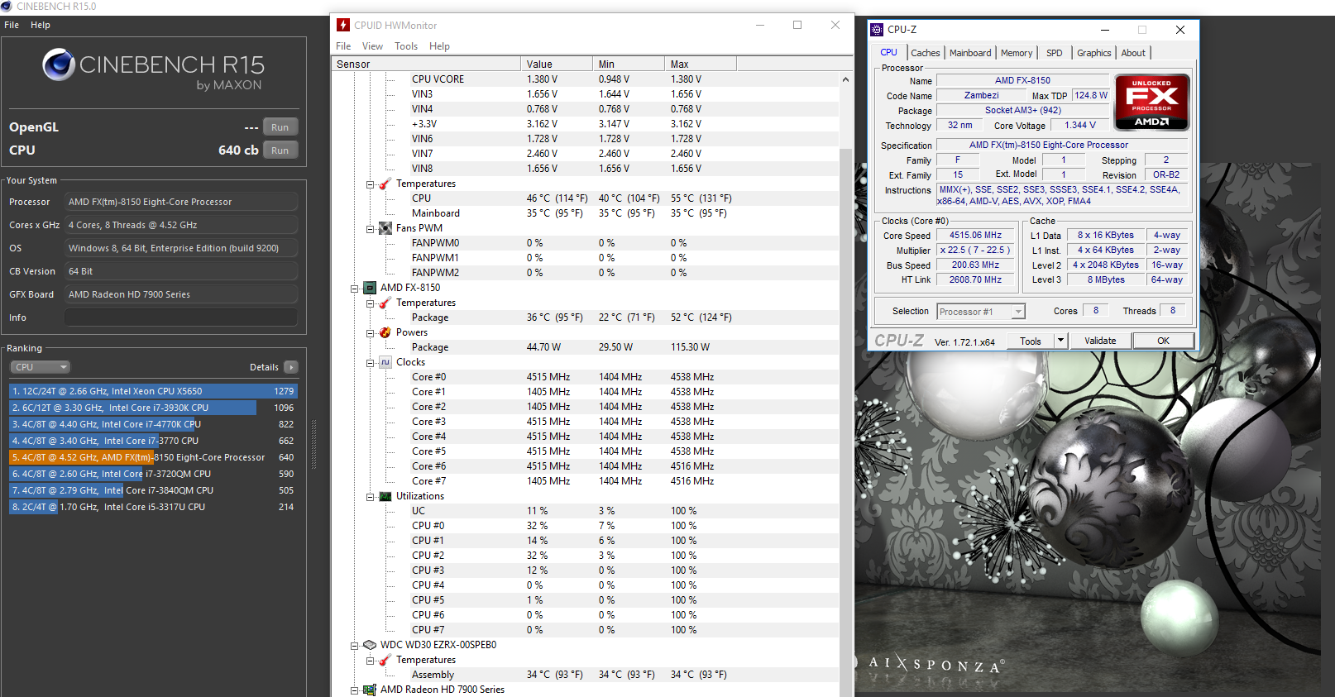The image size is (1335, 697).
Task: Click the Validate button in CPU-Z
Action: (x=1100, y=341)
